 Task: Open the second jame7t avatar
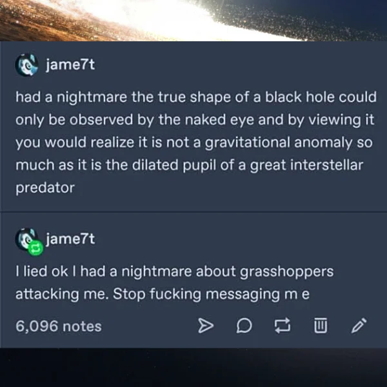26,239
